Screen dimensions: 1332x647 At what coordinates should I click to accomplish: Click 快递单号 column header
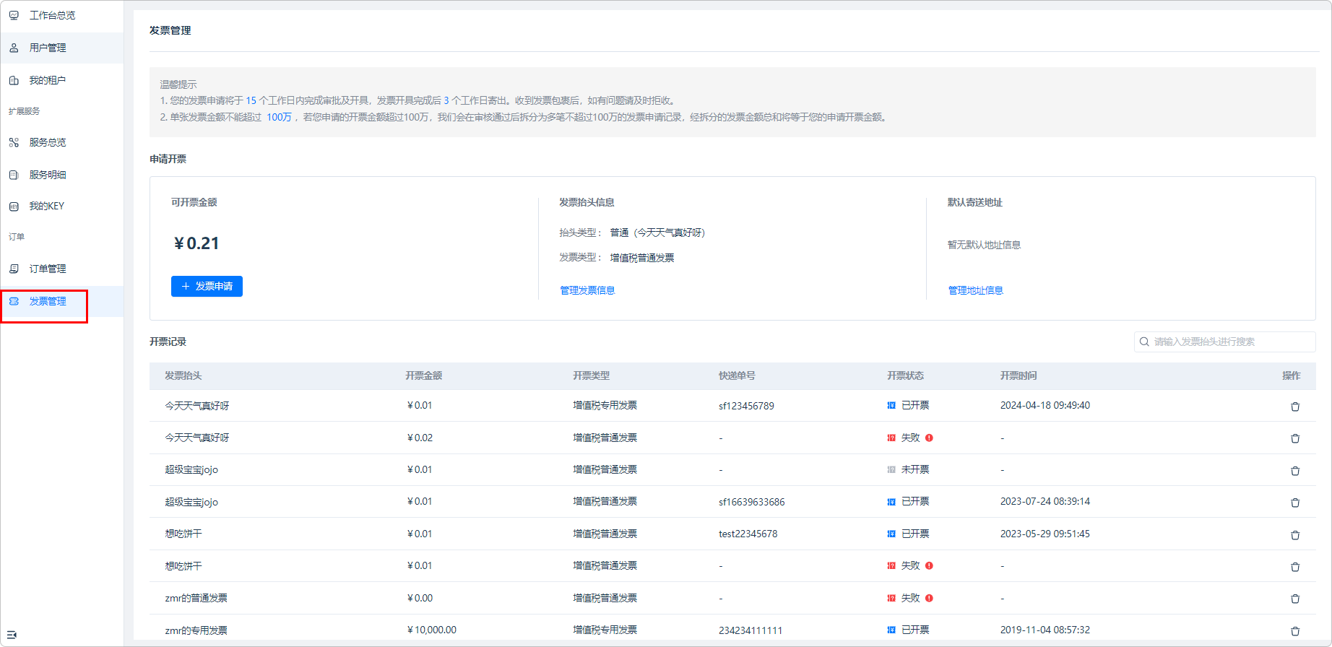click(738, 375)
